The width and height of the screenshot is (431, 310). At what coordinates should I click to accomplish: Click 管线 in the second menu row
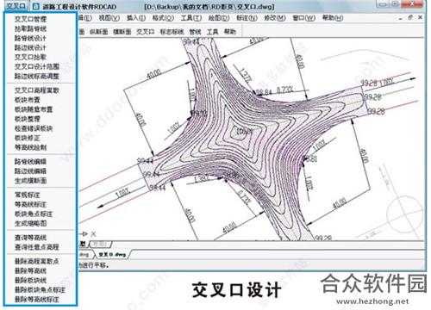[x=196, y=32]
